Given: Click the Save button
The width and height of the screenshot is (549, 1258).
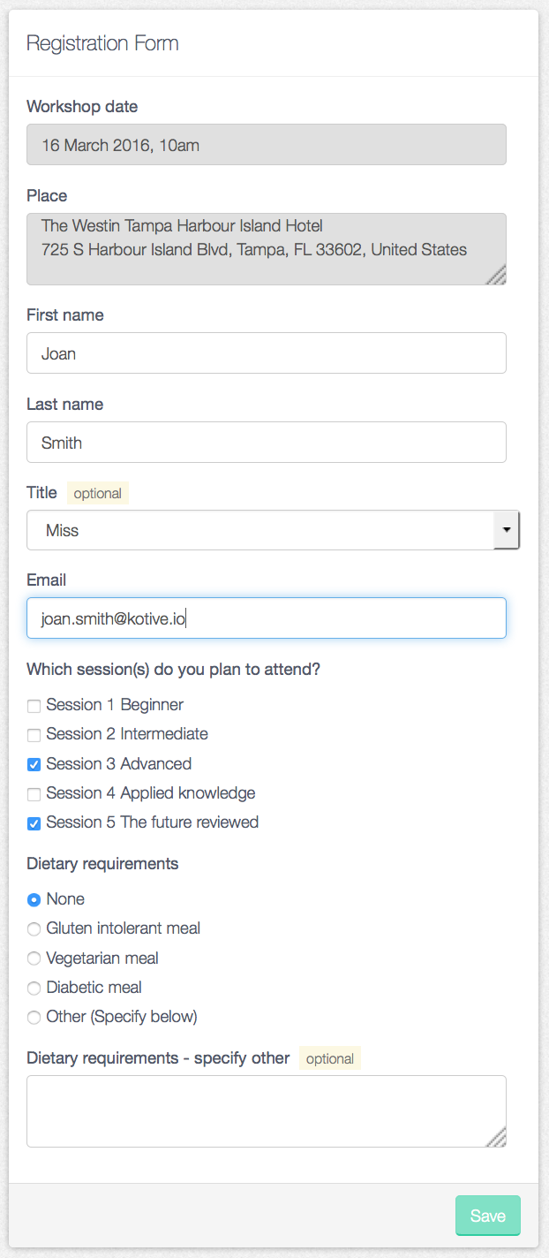Looking at the screenshot, I should point(487,1216).
